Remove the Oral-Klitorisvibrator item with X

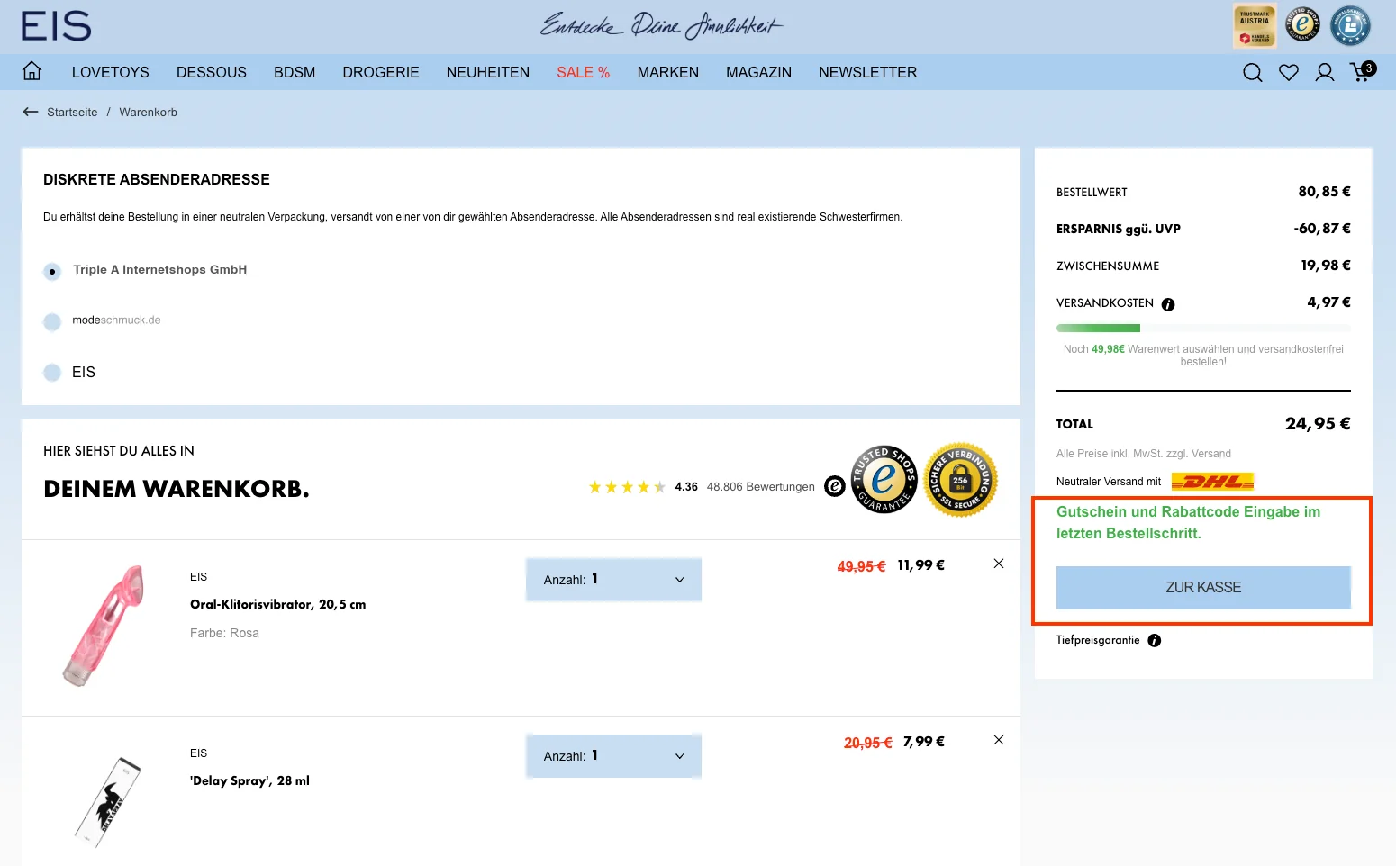(x=999, y=564)
